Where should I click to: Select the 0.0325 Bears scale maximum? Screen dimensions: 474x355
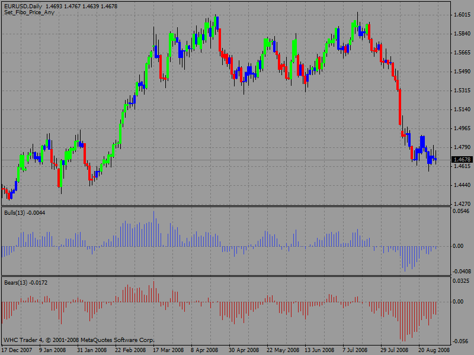coord(461,281)
